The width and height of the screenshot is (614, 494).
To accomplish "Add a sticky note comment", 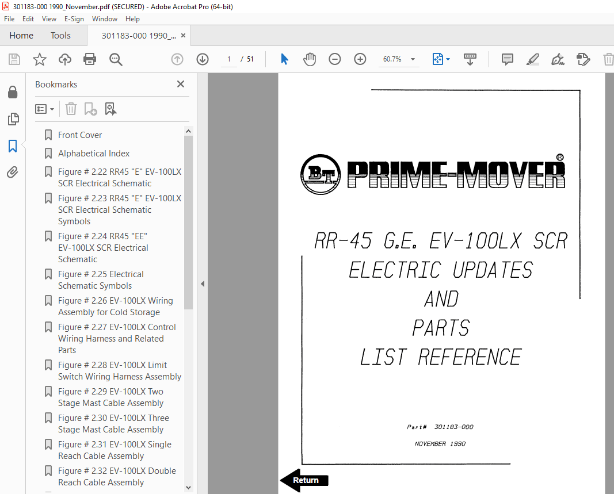I will 507,59.
